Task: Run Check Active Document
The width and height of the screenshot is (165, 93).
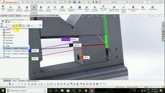Action: pos(103,8)
